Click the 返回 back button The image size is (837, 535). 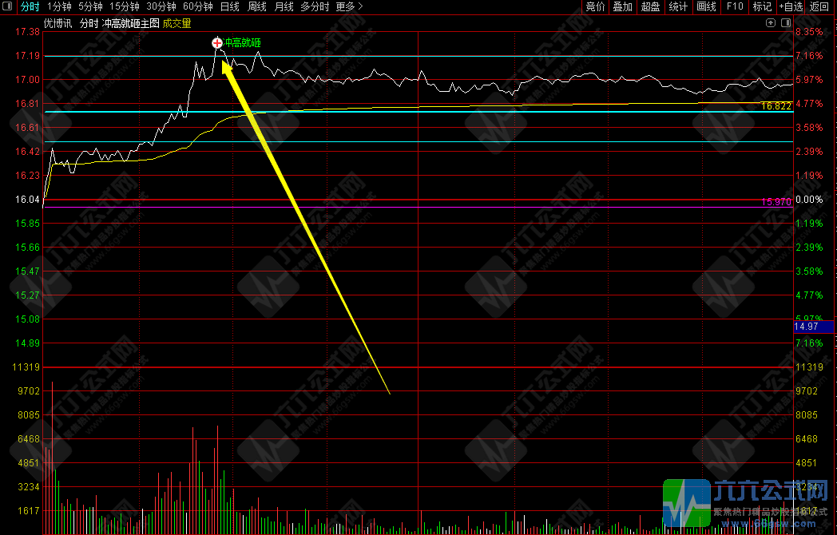(819, 7)
